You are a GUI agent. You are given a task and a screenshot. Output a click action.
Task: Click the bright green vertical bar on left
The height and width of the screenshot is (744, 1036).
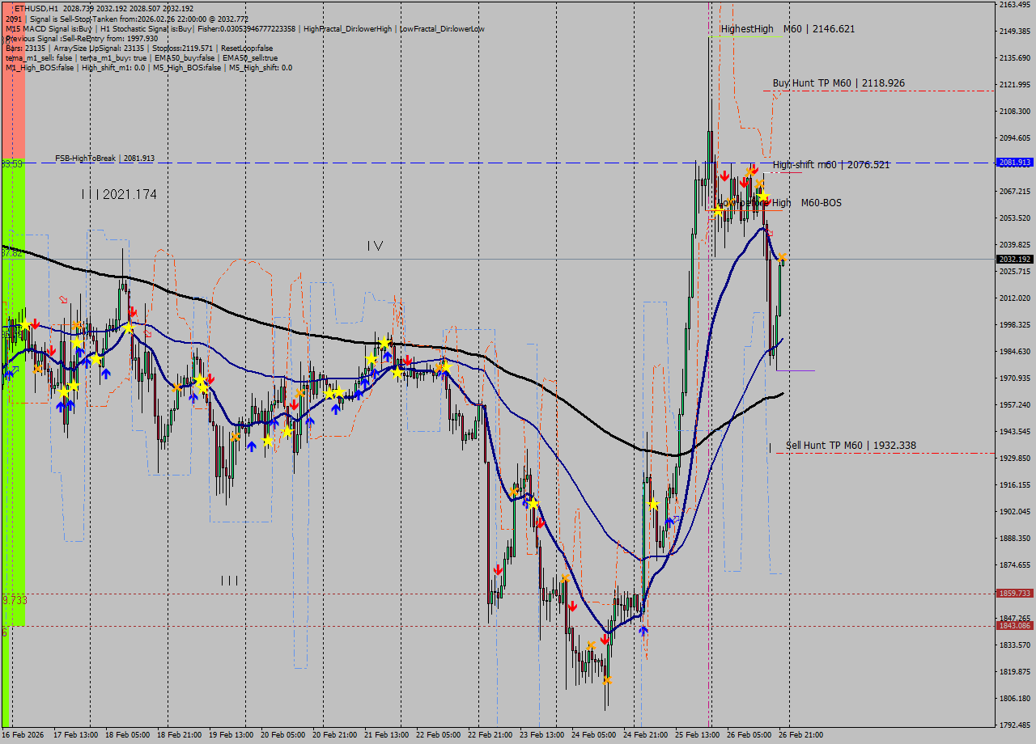[x=14, y=388]
